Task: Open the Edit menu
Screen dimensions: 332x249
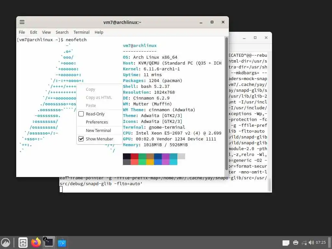Action: tap(33, 32)
